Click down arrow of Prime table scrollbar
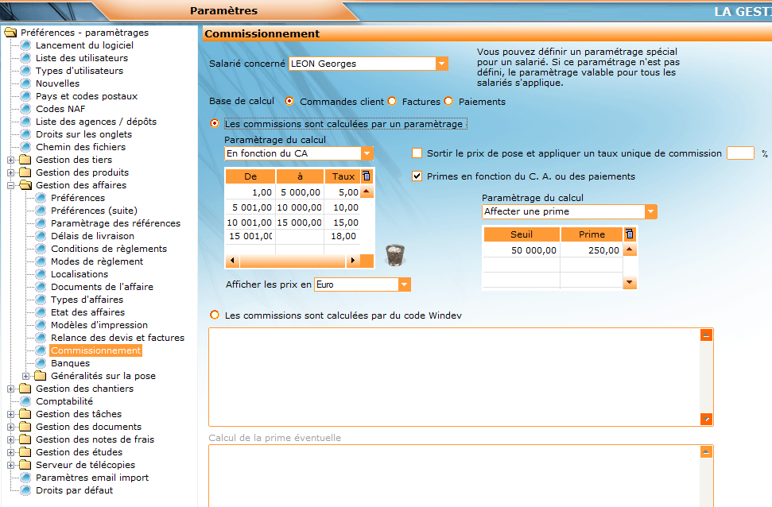772x507 pixels. (630, 282)
